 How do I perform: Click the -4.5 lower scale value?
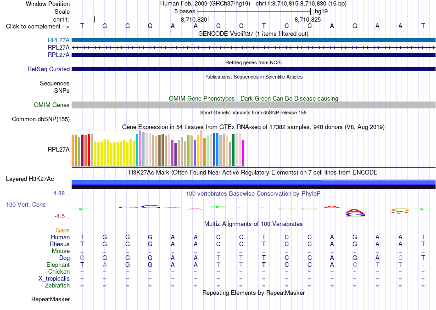[x=59, y=216]
